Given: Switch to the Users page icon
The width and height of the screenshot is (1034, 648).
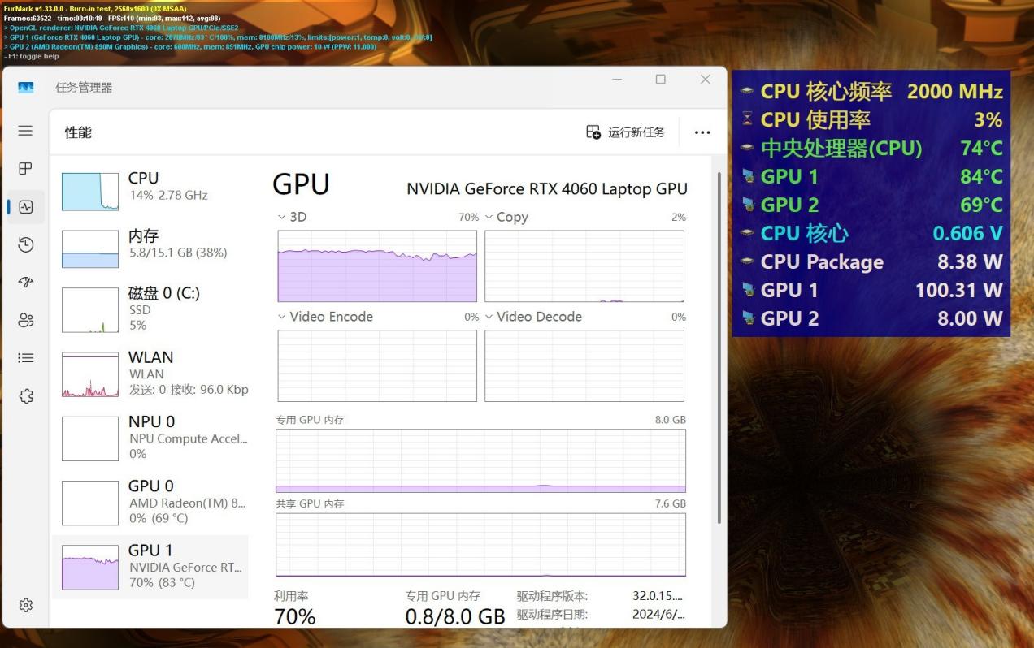Looking at the screenshot, I should coord(25,320).
